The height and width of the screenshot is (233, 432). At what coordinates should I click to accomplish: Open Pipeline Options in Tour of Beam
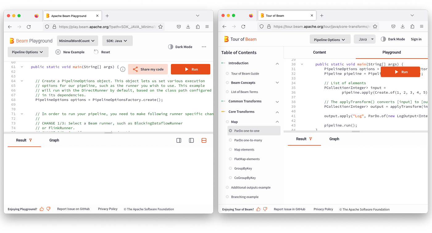pos(330,39)
